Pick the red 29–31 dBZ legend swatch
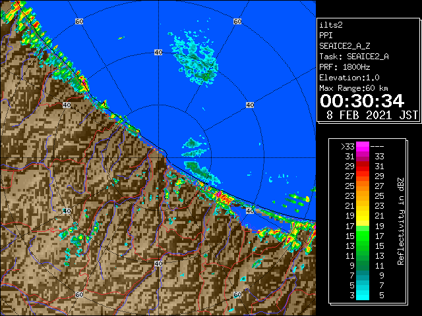 [363, 167]
